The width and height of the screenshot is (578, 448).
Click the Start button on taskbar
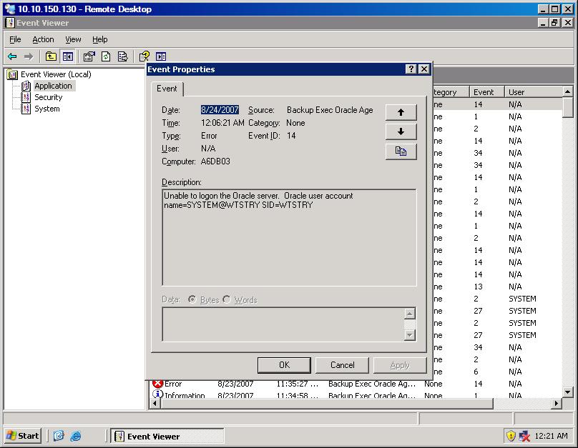pyautogui.click(x=23, y=436)
